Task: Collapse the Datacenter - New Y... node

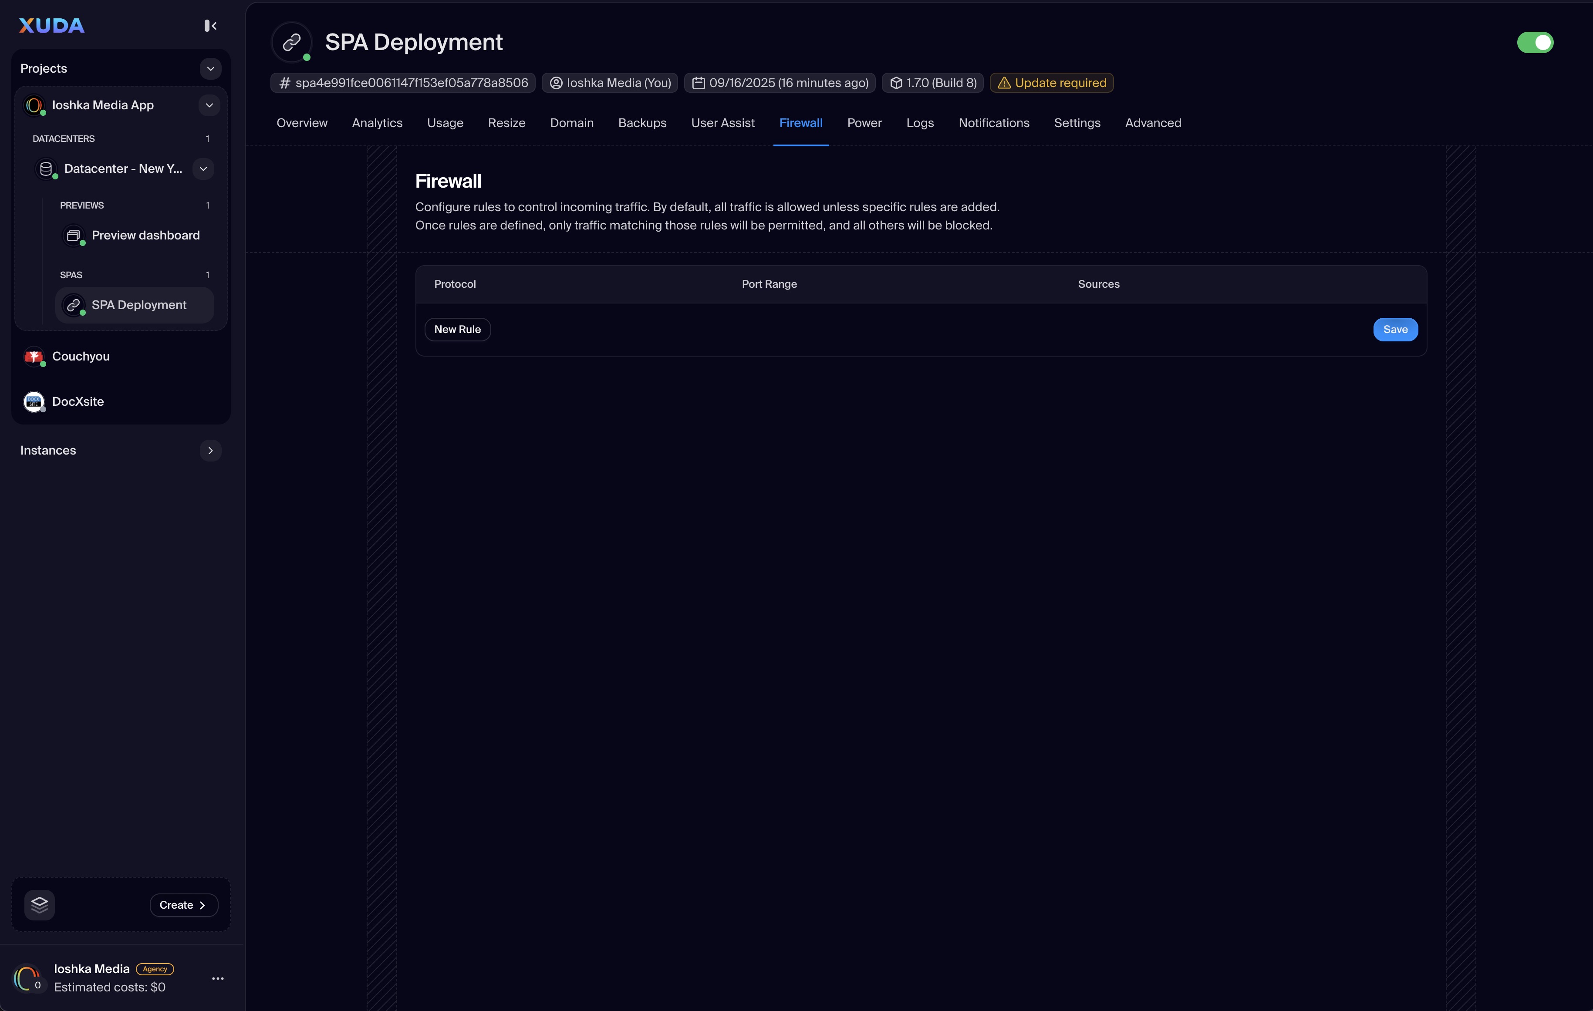Action: (203, 168)
